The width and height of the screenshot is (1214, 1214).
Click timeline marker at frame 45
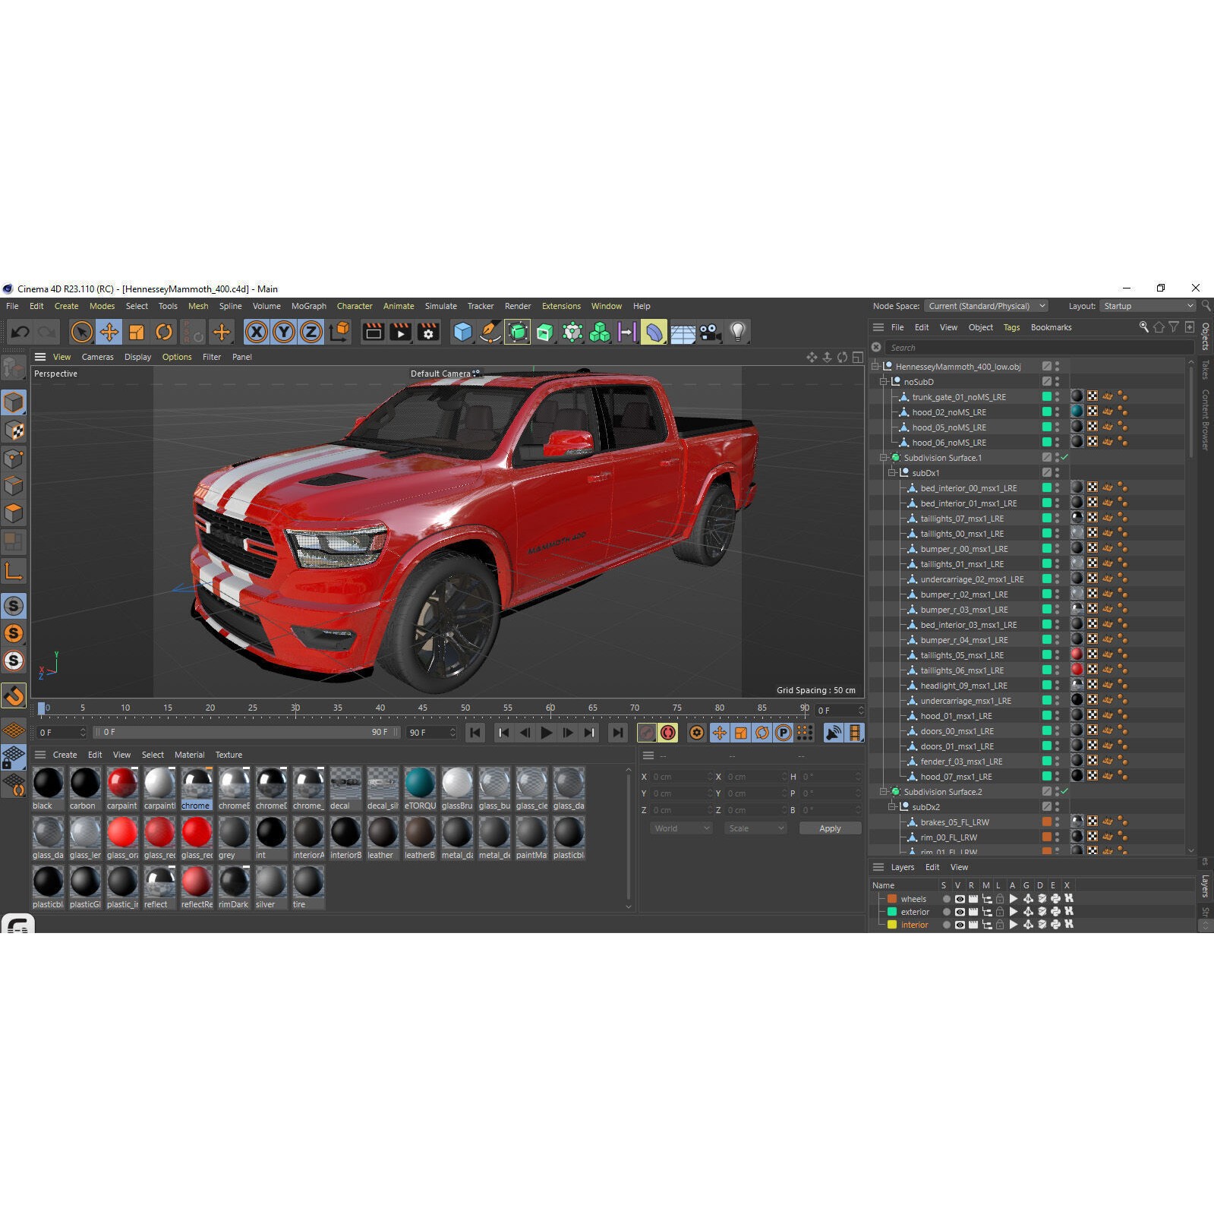tap(423, 708)
